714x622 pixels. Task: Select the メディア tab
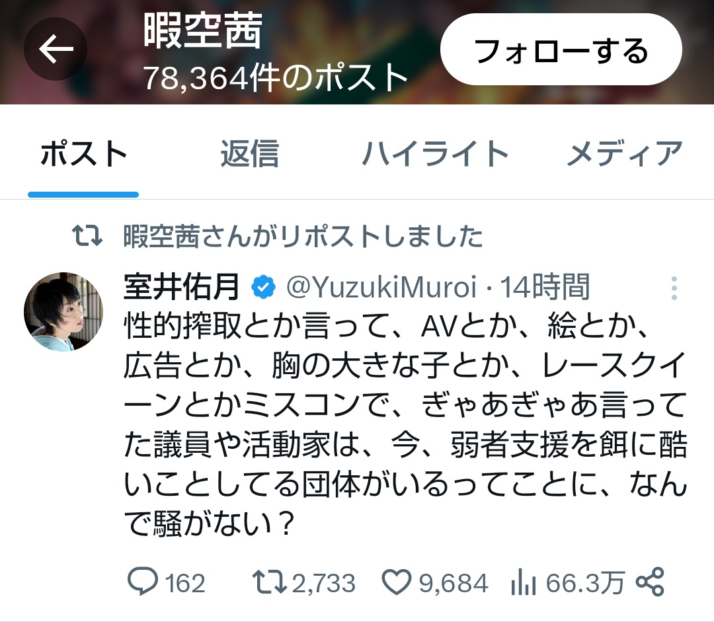click(x=624, y=154)
